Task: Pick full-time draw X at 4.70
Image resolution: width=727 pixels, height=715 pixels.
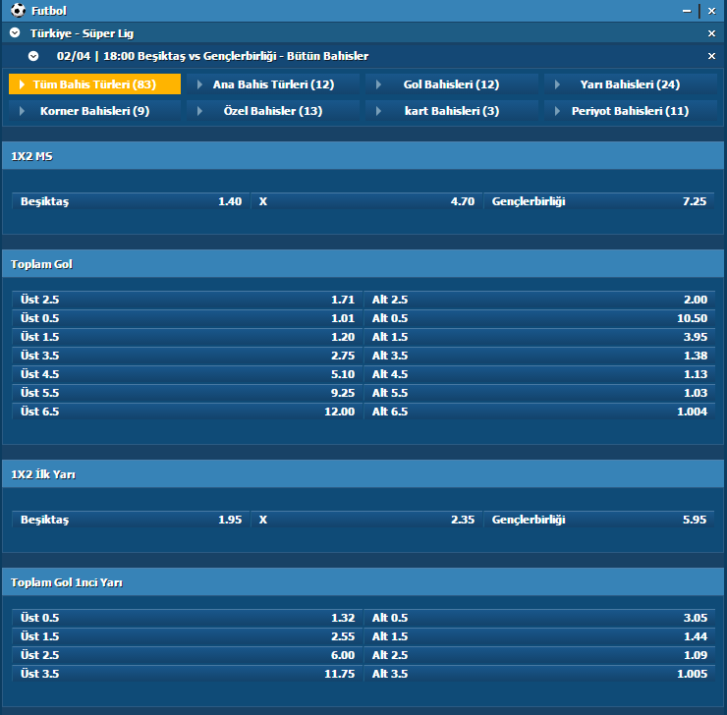Action: click(x=366, y=201)
